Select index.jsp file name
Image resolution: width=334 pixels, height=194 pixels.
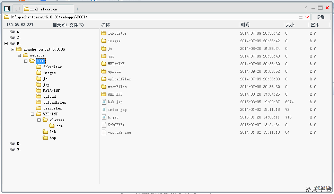click(x=117, y=110)
